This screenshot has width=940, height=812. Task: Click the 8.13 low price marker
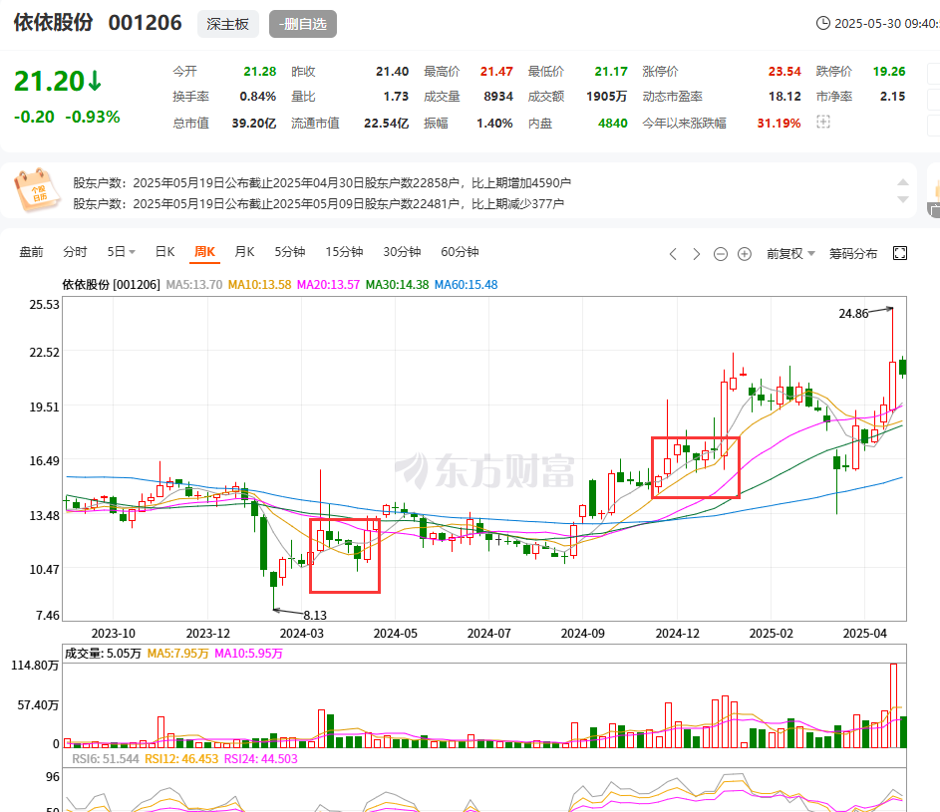[315, 616]
